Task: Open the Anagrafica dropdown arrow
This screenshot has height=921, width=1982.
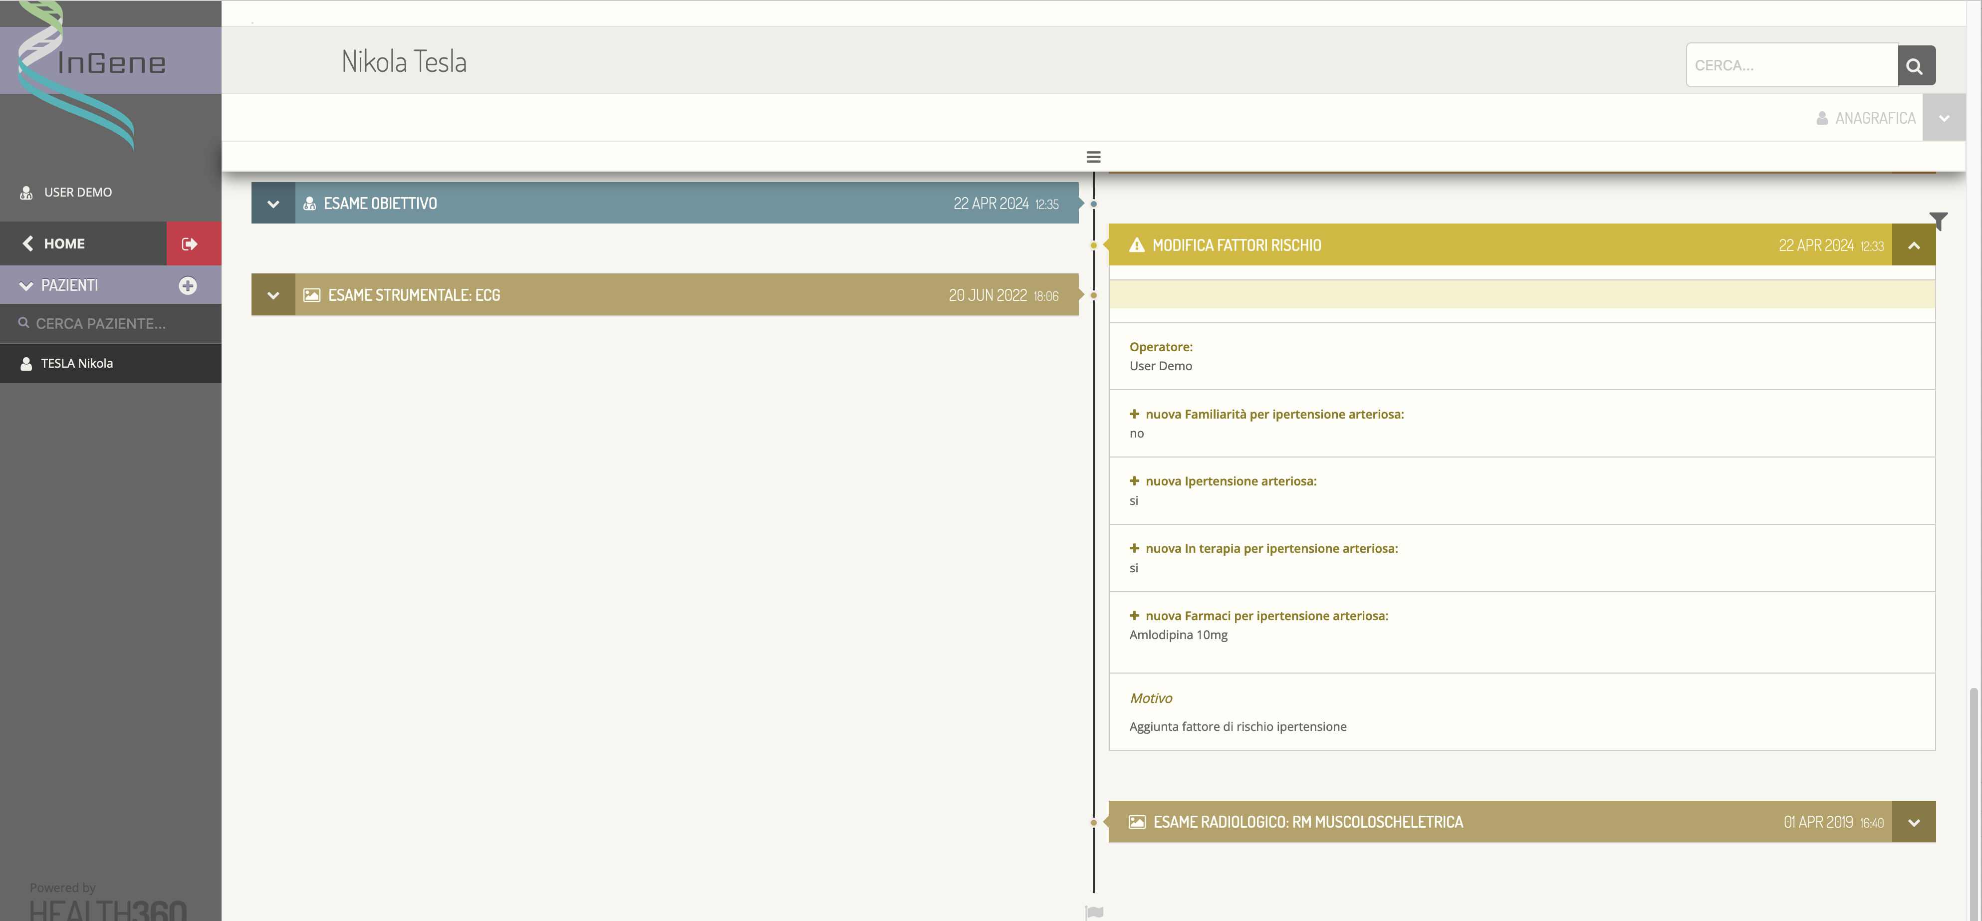Action: [1944, 118]
